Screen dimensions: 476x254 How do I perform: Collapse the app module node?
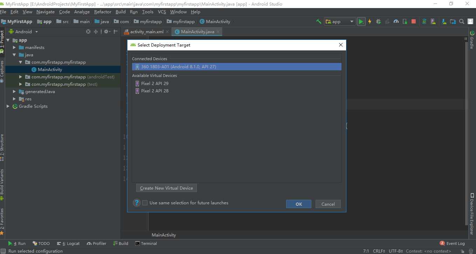[x=8, y=40]
